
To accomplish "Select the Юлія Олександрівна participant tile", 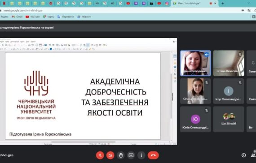I will coord(195,119).
